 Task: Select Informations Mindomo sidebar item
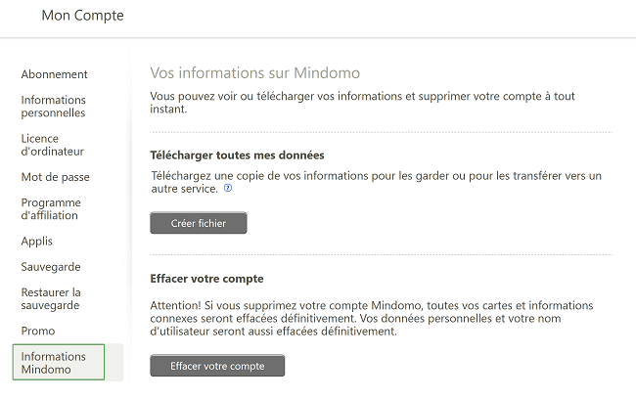(59, 362)
